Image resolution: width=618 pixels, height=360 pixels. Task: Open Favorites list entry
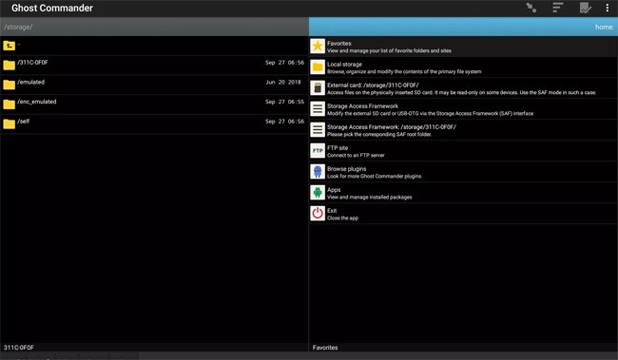[464, 47]
